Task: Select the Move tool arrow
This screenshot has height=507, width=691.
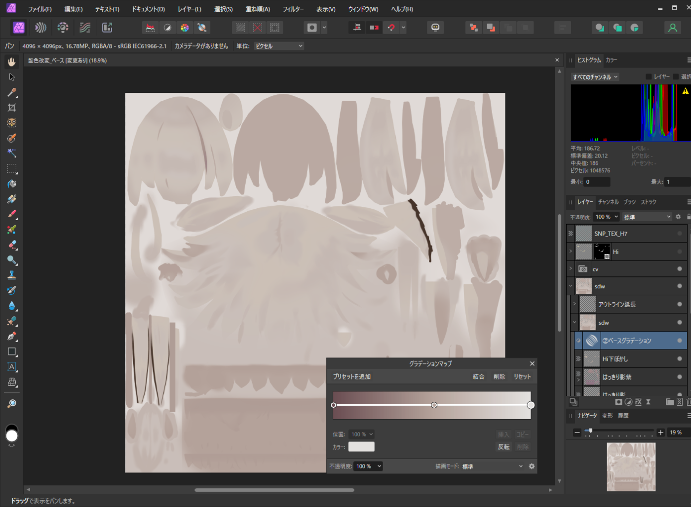Action: 12,77
